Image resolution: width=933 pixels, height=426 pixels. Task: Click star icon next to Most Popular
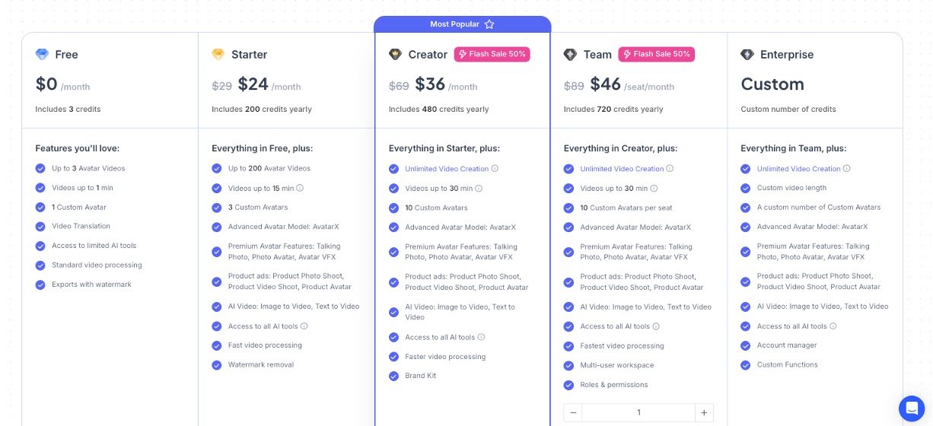tap(489, 24)
